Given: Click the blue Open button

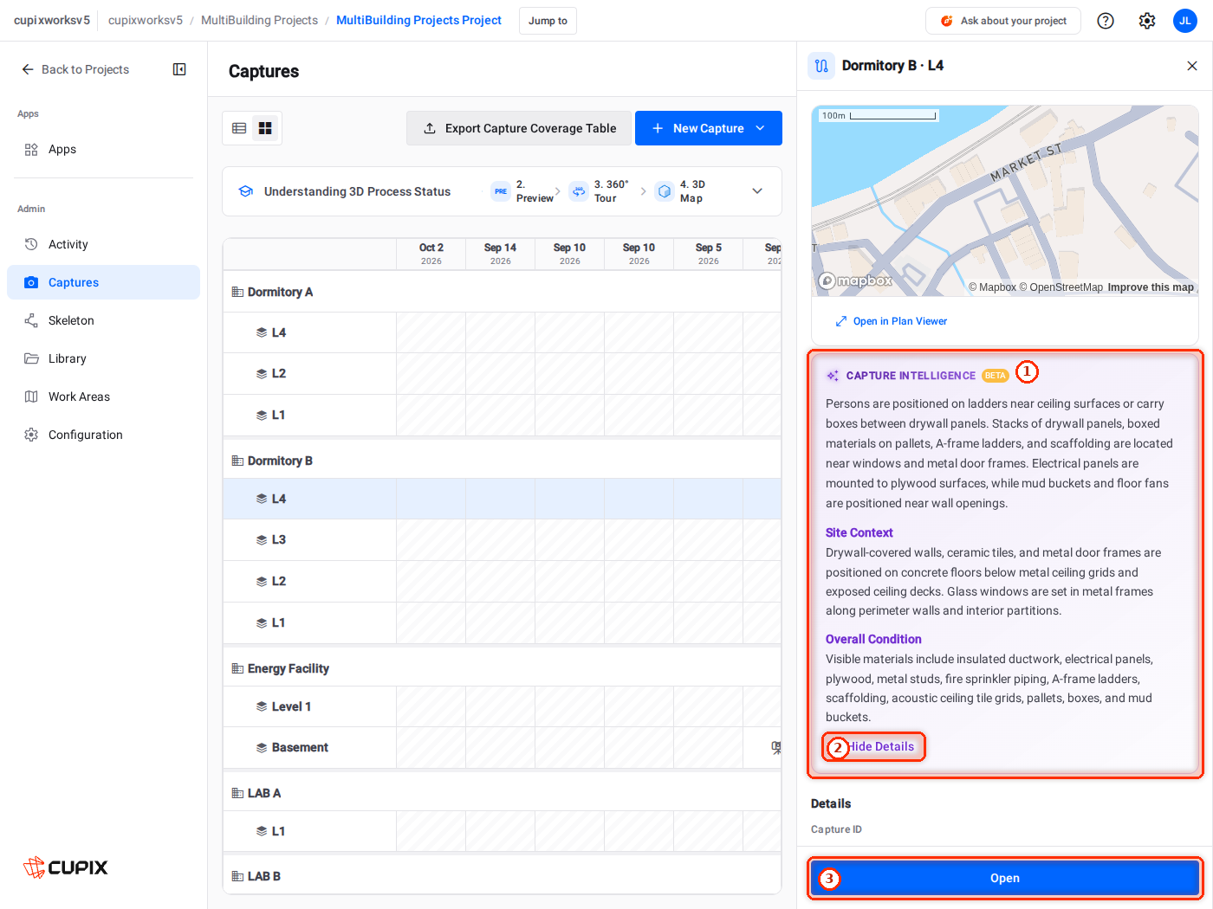Looking at the screenshot, I should (1005, 878).
